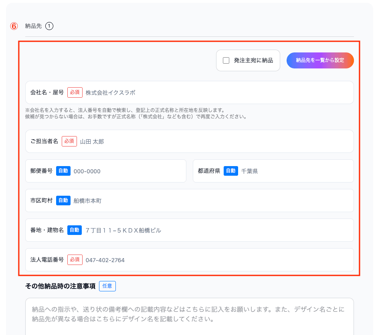This screenshot has width=378, height=335.
Task: Click the 自動 badge next to 都道府県
Action: click(x=230, y=171)
